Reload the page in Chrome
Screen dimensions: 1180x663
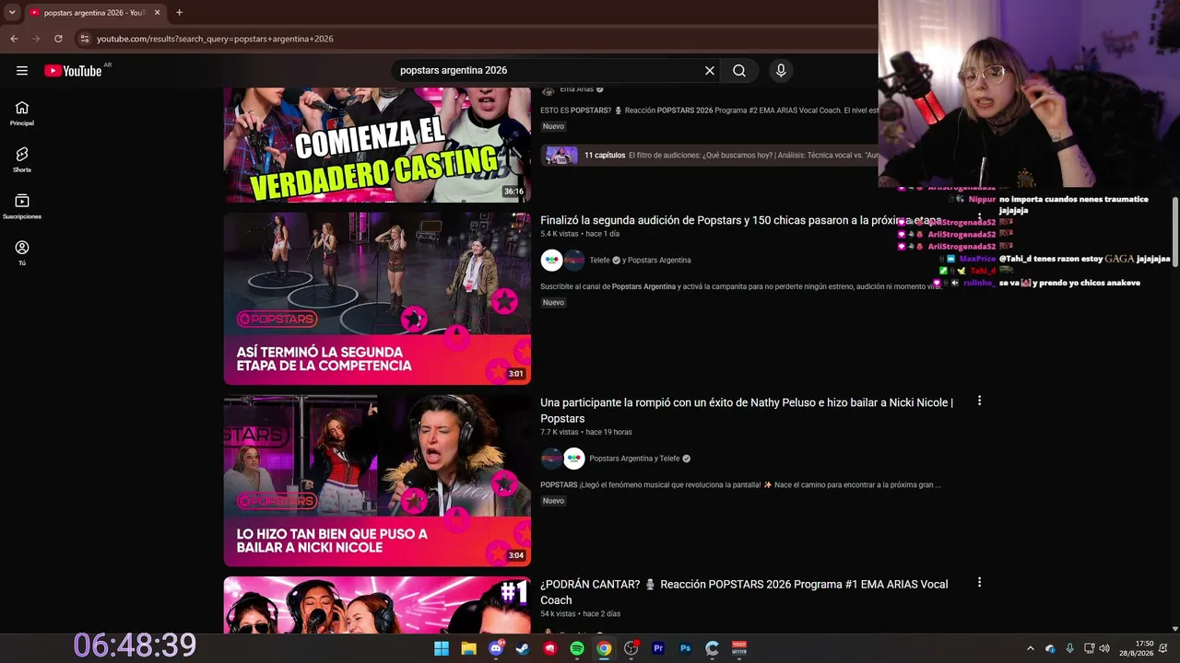(x=58, y=39)
